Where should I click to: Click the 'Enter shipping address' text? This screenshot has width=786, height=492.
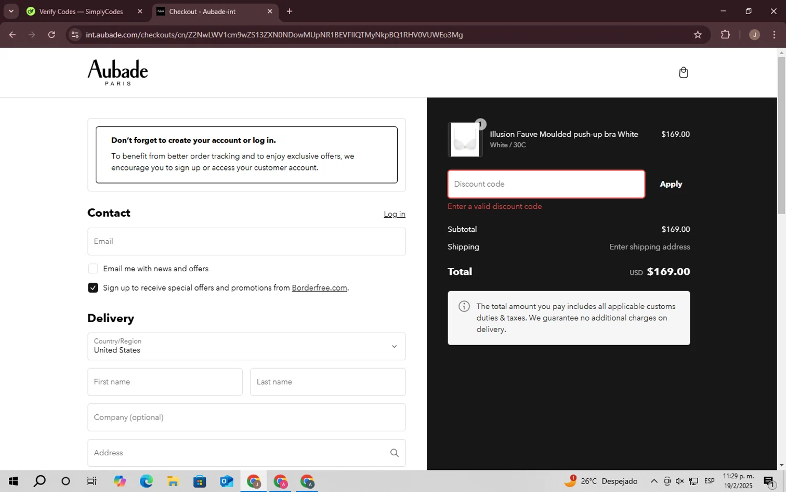[x=649, y=247]
